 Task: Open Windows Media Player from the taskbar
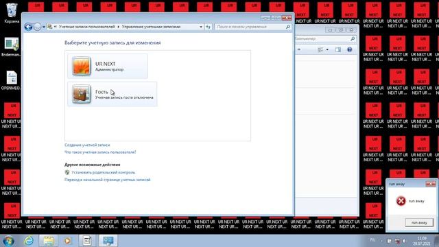tap(67, 241)
